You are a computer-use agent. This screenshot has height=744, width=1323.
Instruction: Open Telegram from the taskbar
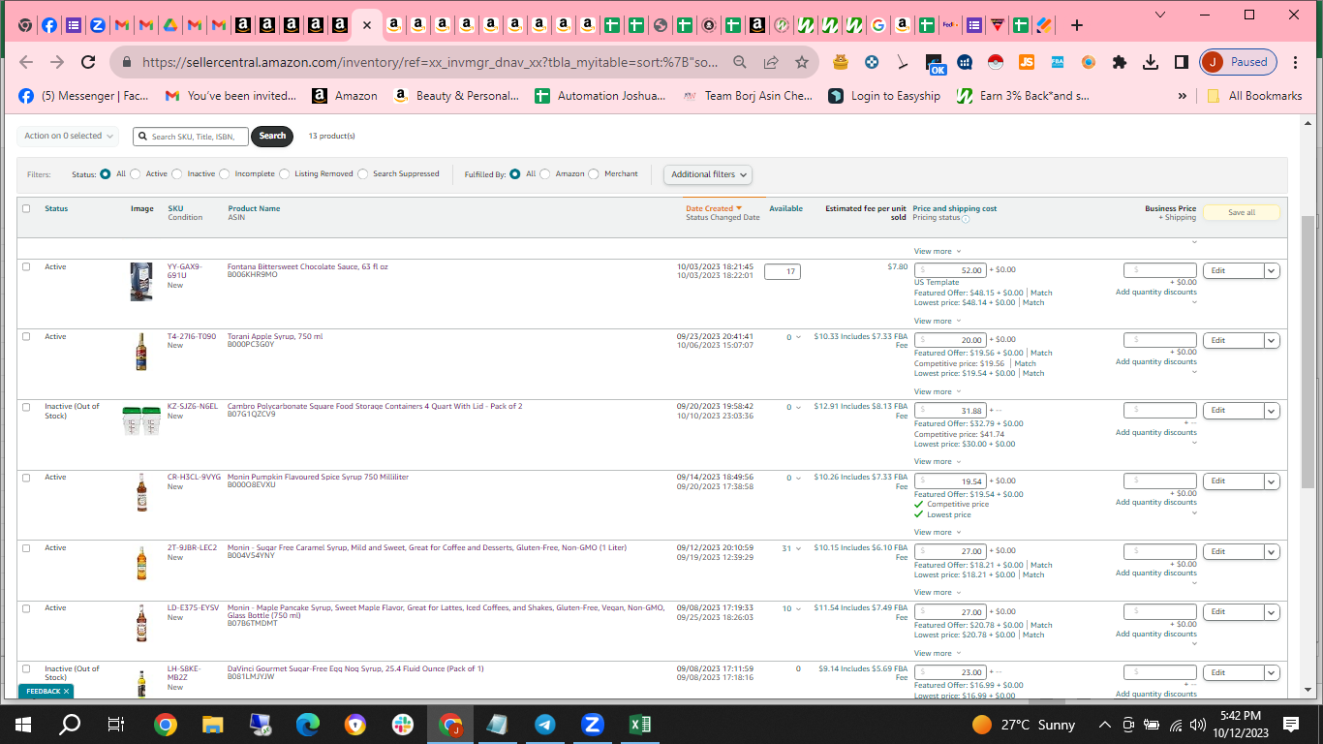(545, 725)
